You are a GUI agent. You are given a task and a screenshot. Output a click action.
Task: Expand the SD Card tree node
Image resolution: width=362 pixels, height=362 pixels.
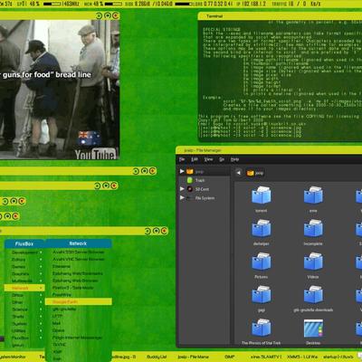click(x=182, y=189)
